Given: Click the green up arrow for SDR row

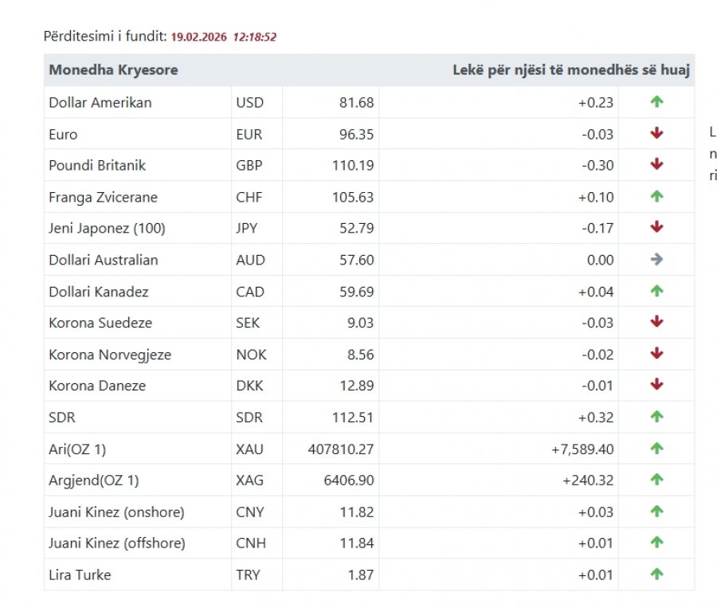Looking at the screenshot, I should point(656,416).
